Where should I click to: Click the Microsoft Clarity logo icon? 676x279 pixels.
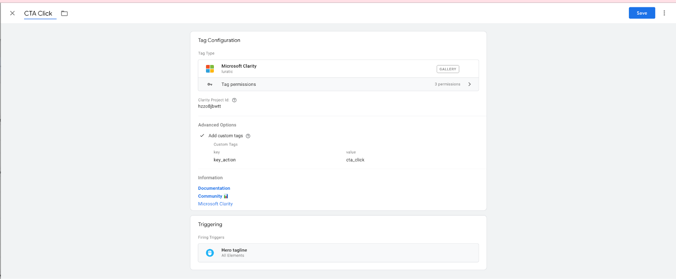[x=210, y=69]
